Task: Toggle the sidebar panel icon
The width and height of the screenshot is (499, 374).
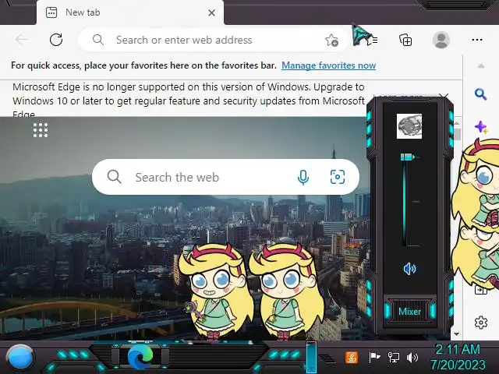Action: [x=480, y=290]
